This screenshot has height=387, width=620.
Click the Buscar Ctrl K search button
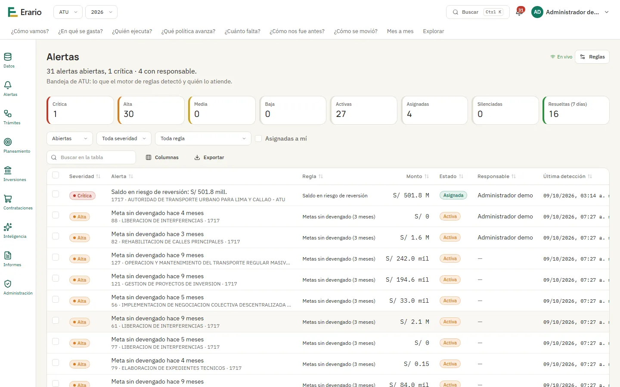(478, 12)
